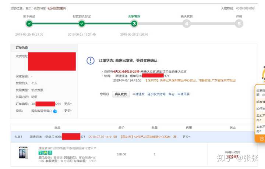Click the blue chat icon beside the shop name
Image resolution: width=265 pixels, height=169 pixels.
[x=55, y=111]
